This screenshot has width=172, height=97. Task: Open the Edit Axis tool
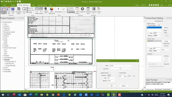[x=9, y=11]
